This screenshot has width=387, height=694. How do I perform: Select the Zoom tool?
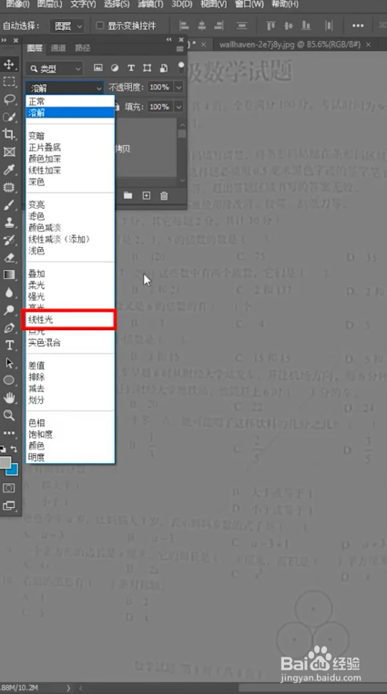[9, 415]
